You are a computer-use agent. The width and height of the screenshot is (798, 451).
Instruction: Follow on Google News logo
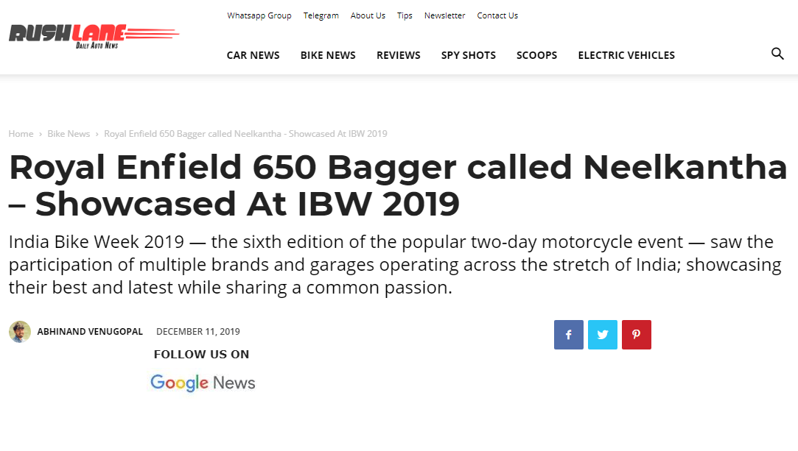[203, 383]
